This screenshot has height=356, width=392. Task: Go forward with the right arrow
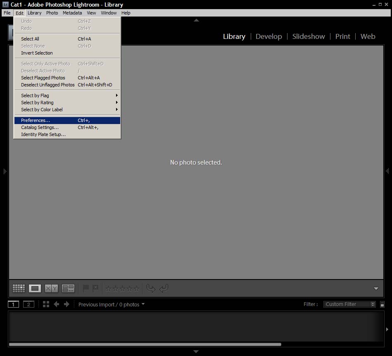[67, 304]
